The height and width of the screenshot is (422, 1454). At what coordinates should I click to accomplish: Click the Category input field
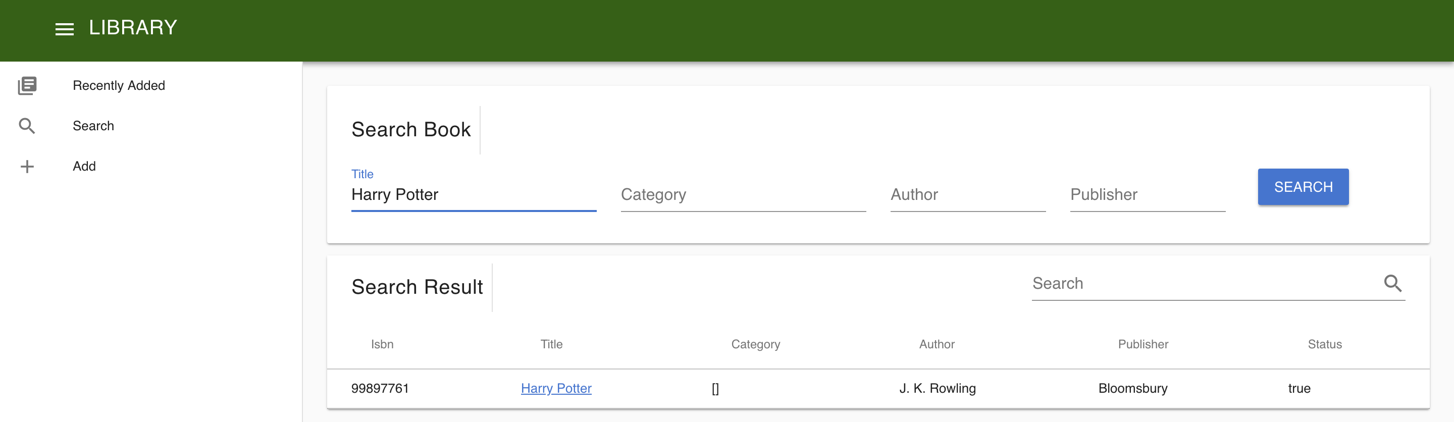tap(743, 195)
